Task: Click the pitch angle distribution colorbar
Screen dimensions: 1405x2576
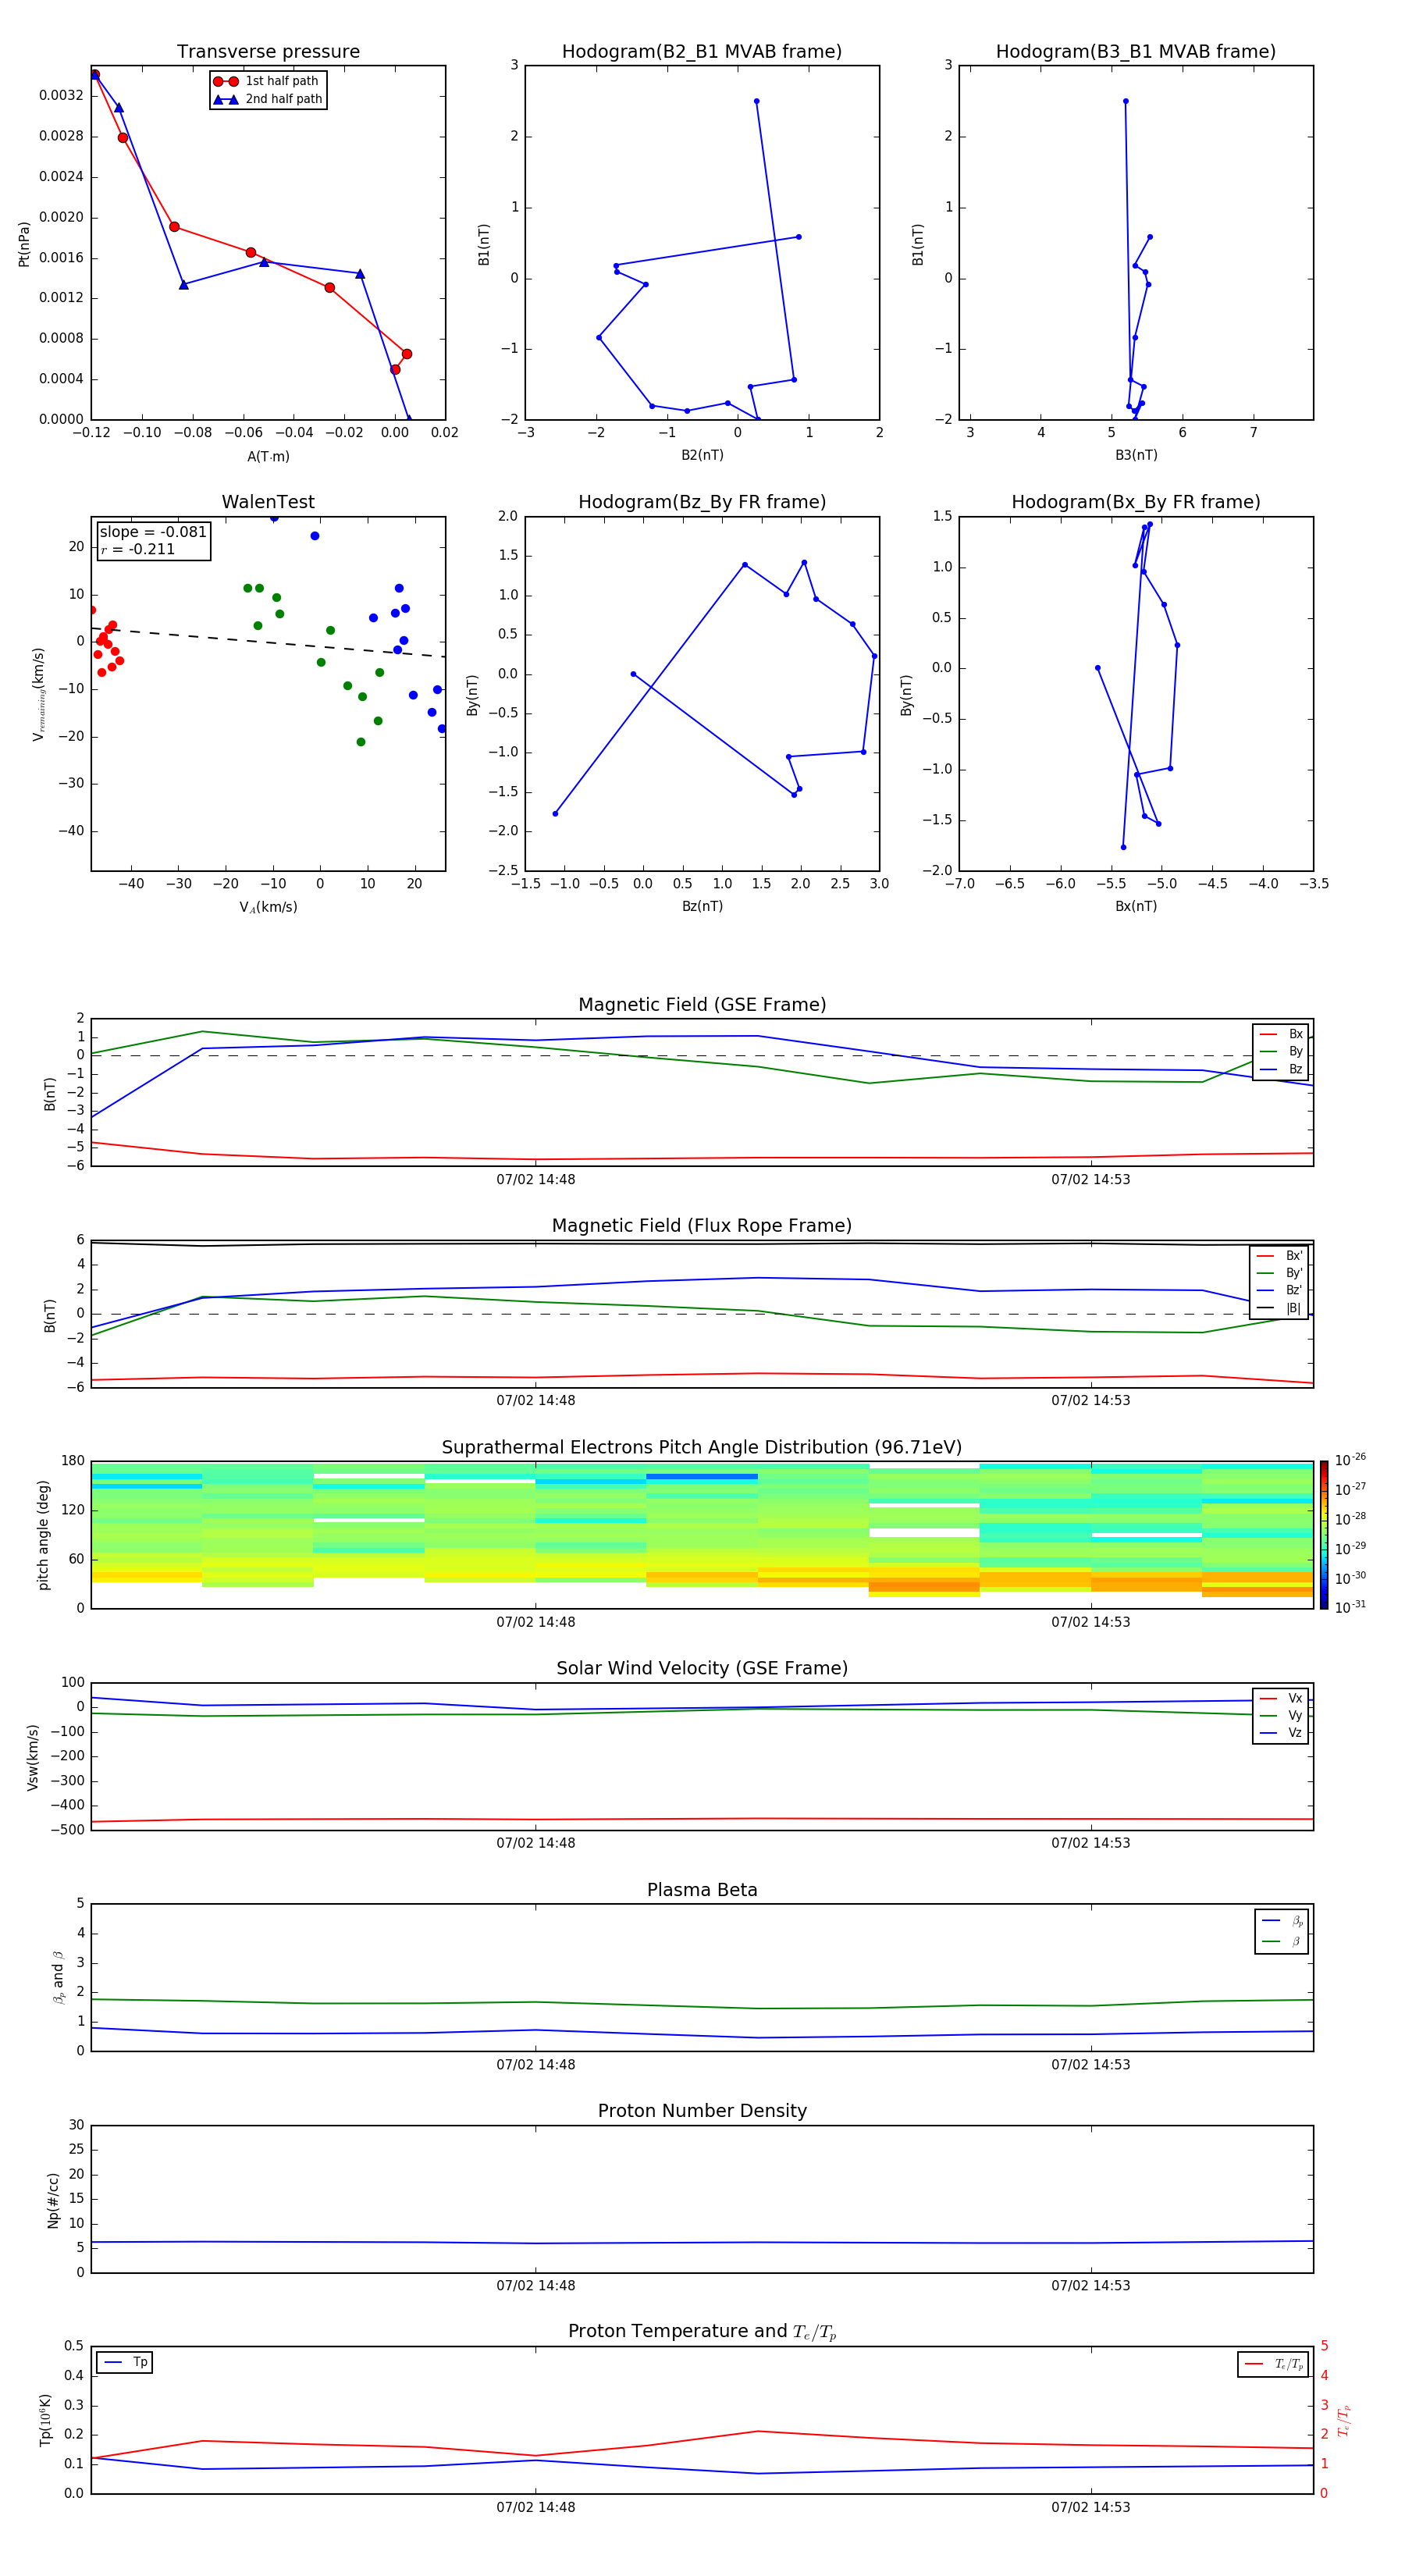Action: [1323, 1534]
